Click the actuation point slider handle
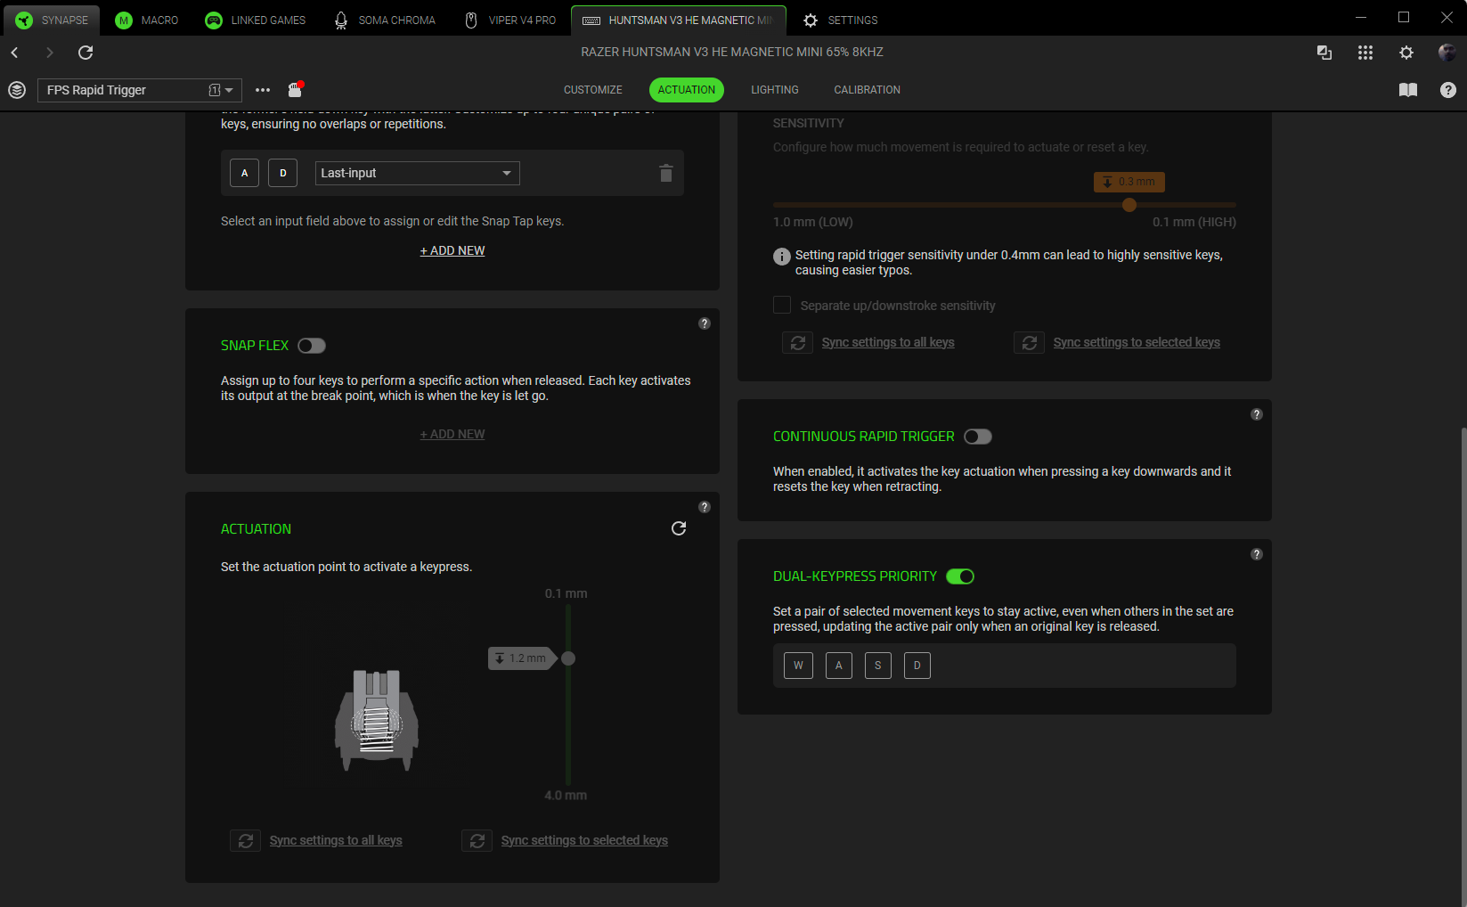This screenshot has width=1467, height=907. click(568, 658)
